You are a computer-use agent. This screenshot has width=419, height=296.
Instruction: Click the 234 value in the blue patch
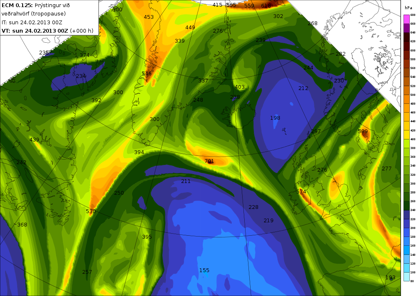(81, 76)
